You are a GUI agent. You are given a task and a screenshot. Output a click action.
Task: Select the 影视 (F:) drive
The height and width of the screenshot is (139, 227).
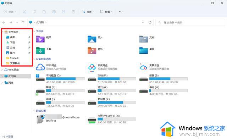[x=60, y=91]
